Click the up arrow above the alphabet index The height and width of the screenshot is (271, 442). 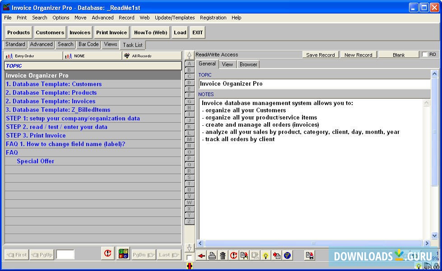[x=190, y=55]
